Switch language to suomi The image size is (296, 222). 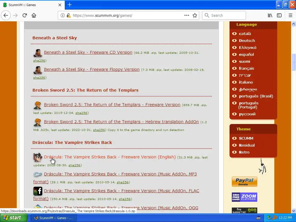click(245, 61)
